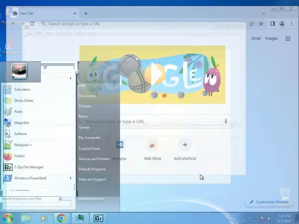Close the New Tab in Chrome
Screen dimensions: 299x224
(x=75, y=13)
